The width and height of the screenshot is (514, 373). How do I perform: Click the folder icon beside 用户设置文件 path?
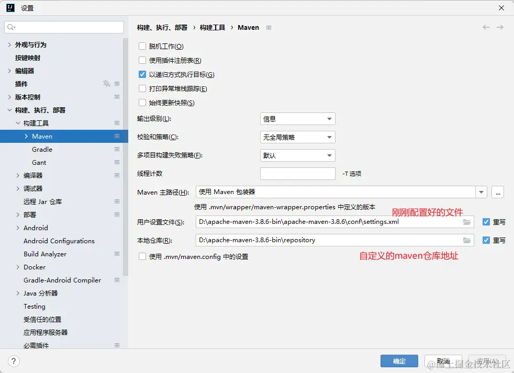click(467, 222)
